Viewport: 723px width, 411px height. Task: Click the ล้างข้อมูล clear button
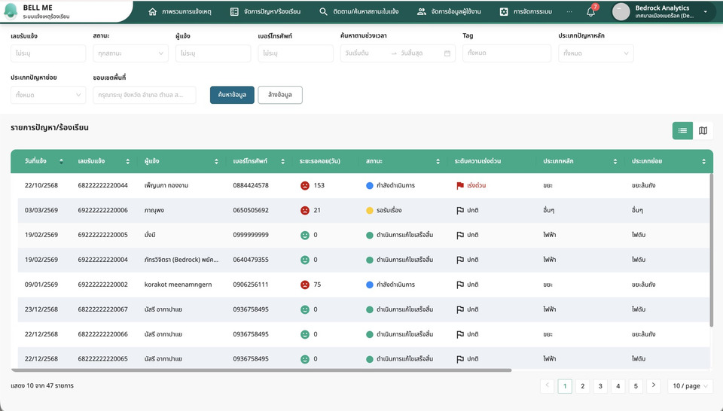(x=279, y=95)
